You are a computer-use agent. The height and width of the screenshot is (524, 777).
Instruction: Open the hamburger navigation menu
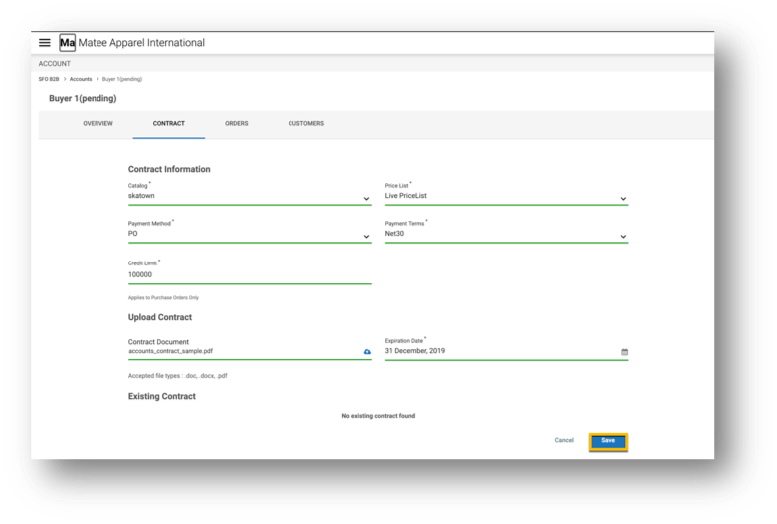pos(45,43)
